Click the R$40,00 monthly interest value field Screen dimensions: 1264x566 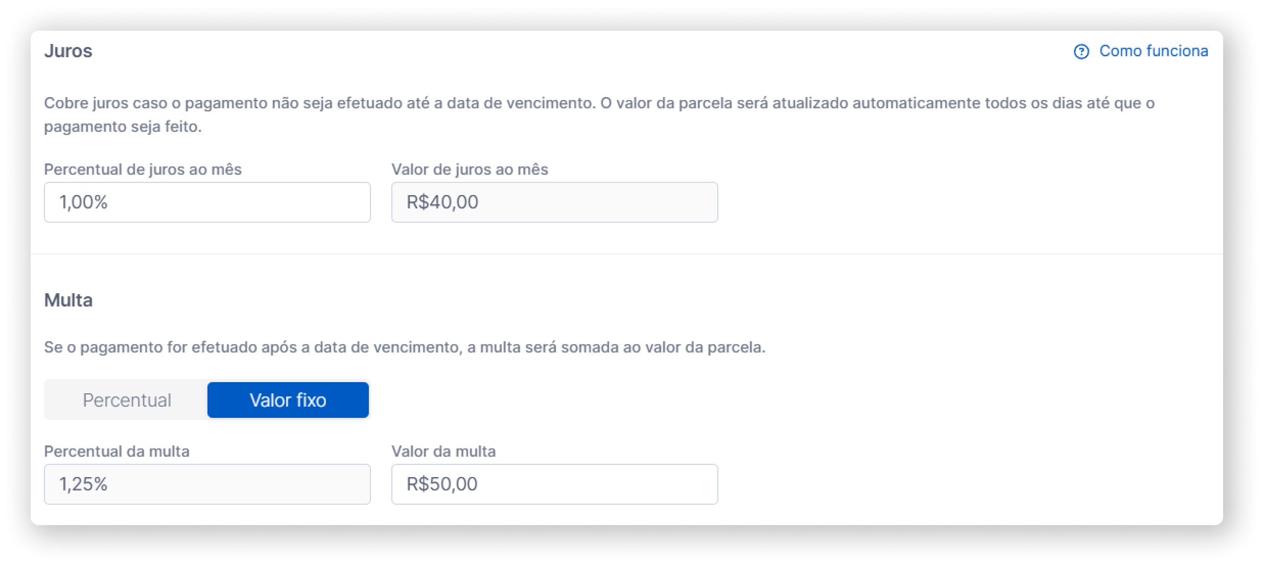[554, 202]
